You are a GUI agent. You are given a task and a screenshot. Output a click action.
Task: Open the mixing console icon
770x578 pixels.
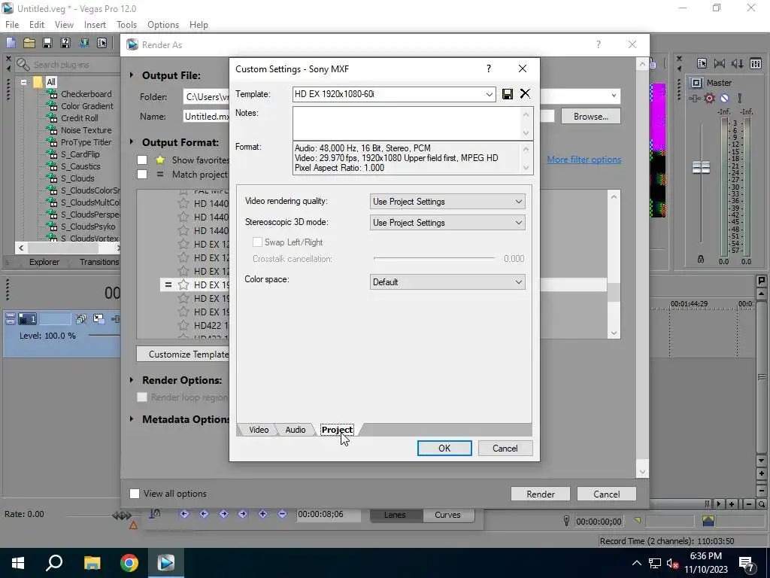coord(755,63)
